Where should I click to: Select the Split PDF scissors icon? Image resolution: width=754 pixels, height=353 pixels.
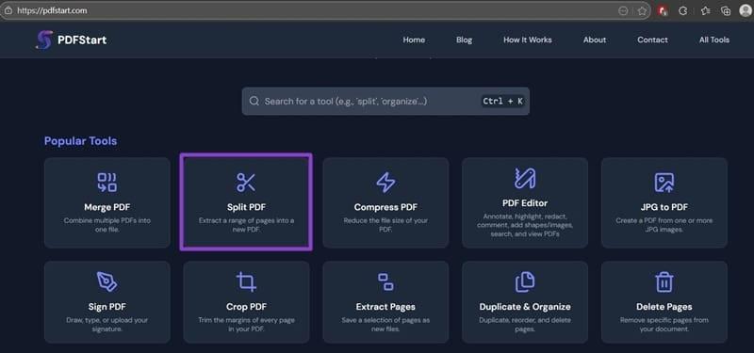tap(246, 183)
